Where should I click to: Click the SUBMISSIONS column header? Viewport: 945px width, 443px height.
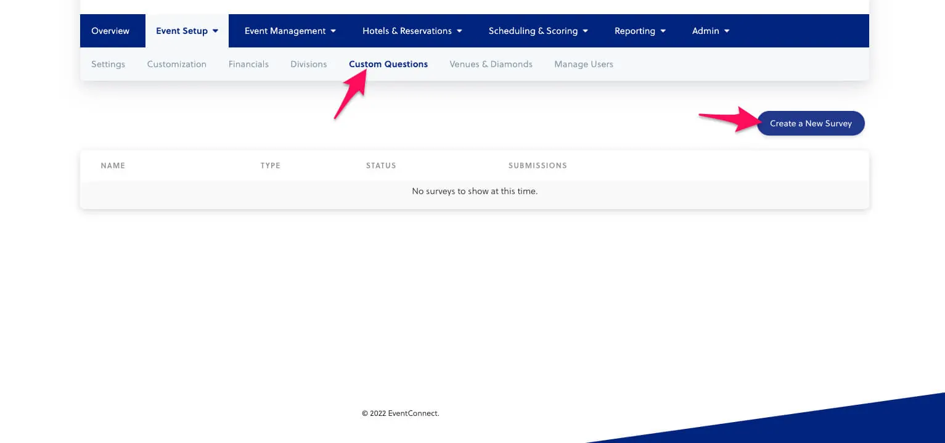pos(538,166)
